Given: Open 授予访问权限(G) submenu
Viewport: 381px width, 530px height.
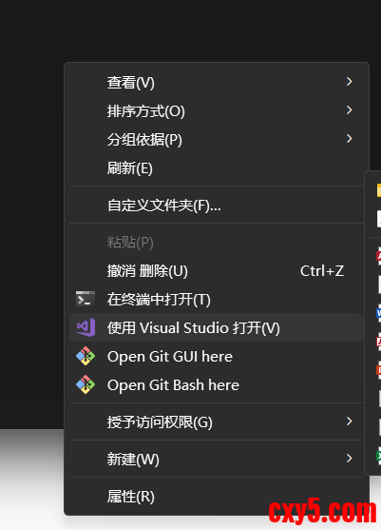Looking at the screenshot, I should [216, 422].
